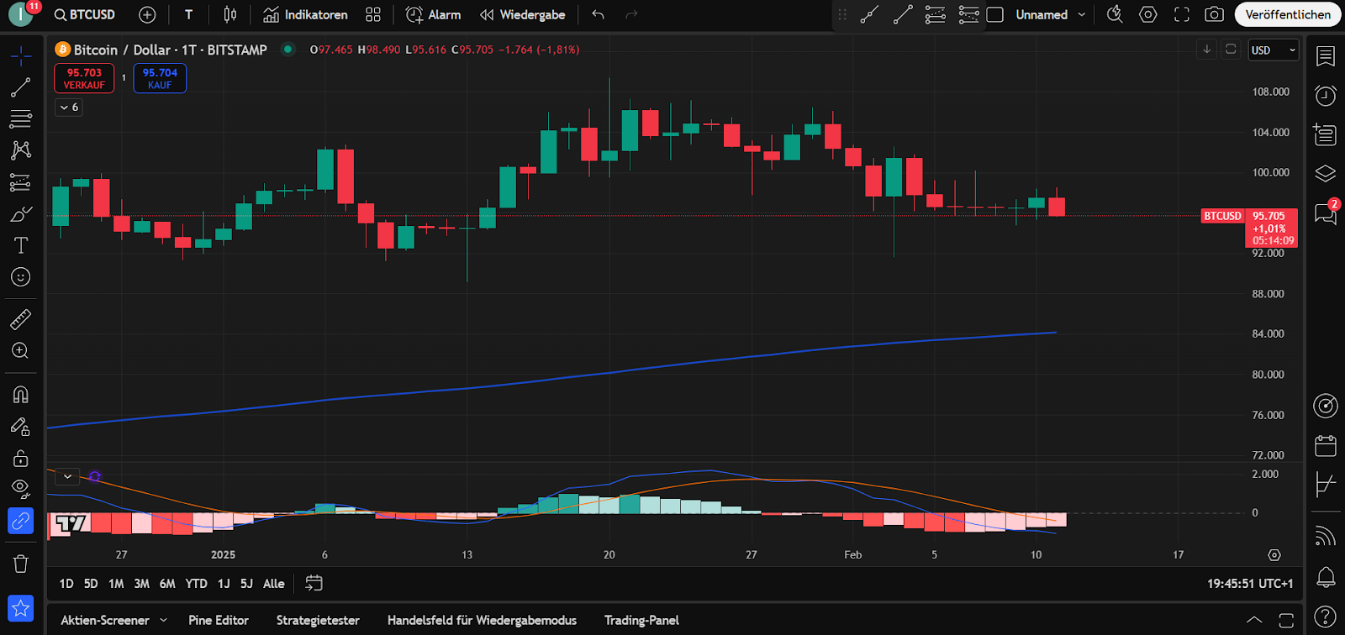Image resolution: width=1345 pixels, height=635 pixels.
Task: Open the USD currency dropdown
Action: click(1274, 50)
